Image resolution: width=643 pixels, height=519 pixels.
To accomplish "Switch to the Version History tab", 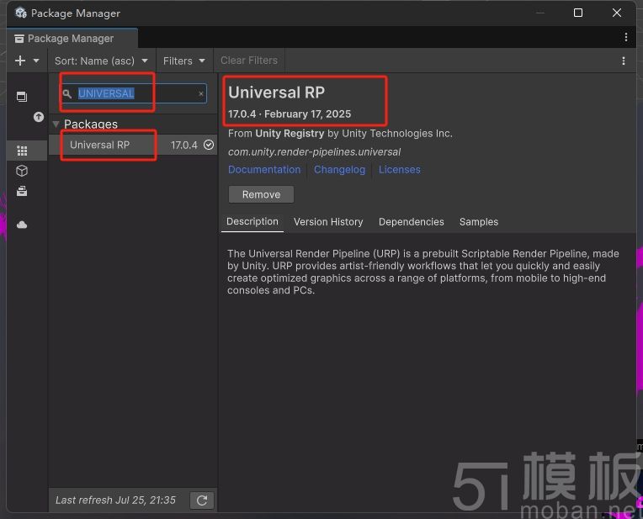I will pos(328,222).
